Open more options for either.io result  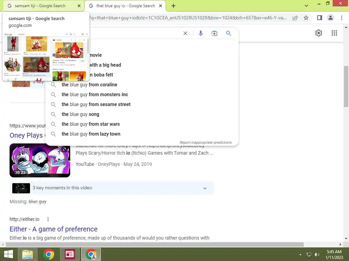[x=48, y=219]
